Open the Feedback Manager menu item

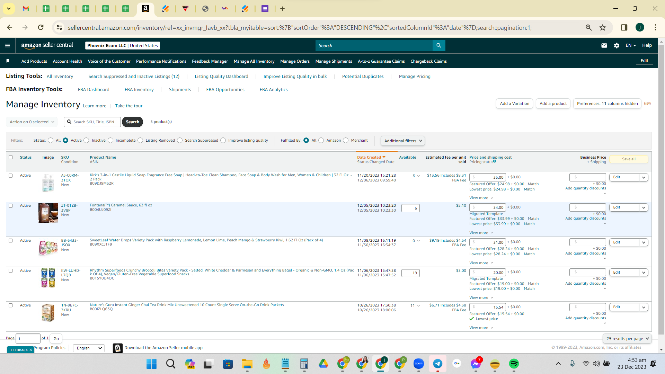210,61
